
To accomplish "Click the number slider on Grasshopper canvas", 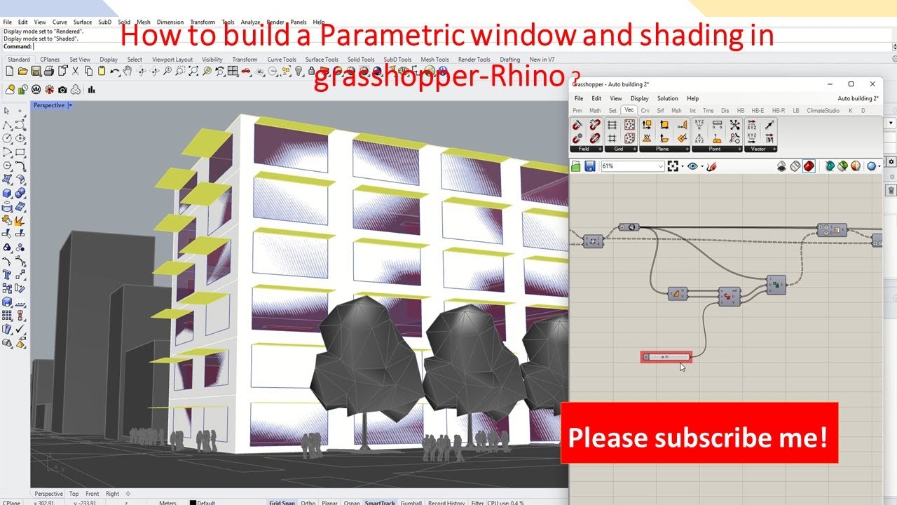I will [666, 357].
